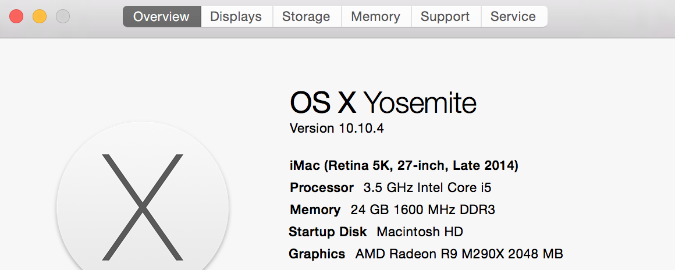Image resolution: width=675 pixels, height=270 pixels.
Task: Select the iMac Retina 5K model text
Action: pos(404,165)
